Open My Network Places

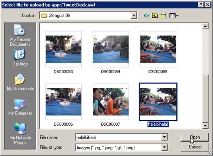tap(20, 133)
